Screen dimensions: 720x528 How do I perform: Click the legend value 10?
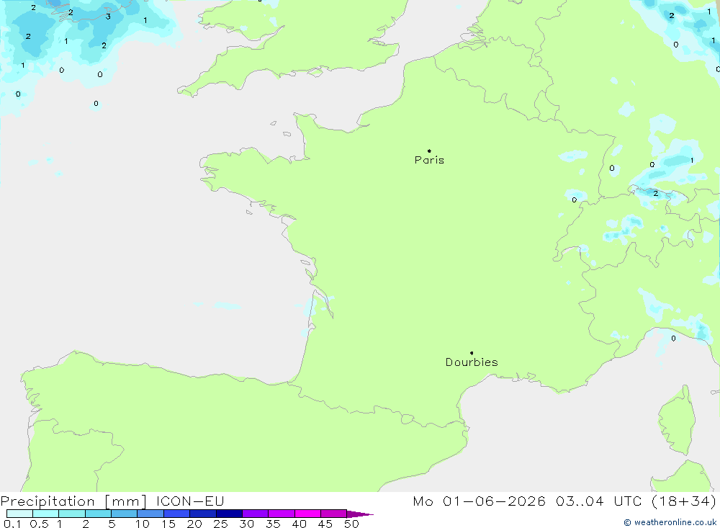[143, 524]
